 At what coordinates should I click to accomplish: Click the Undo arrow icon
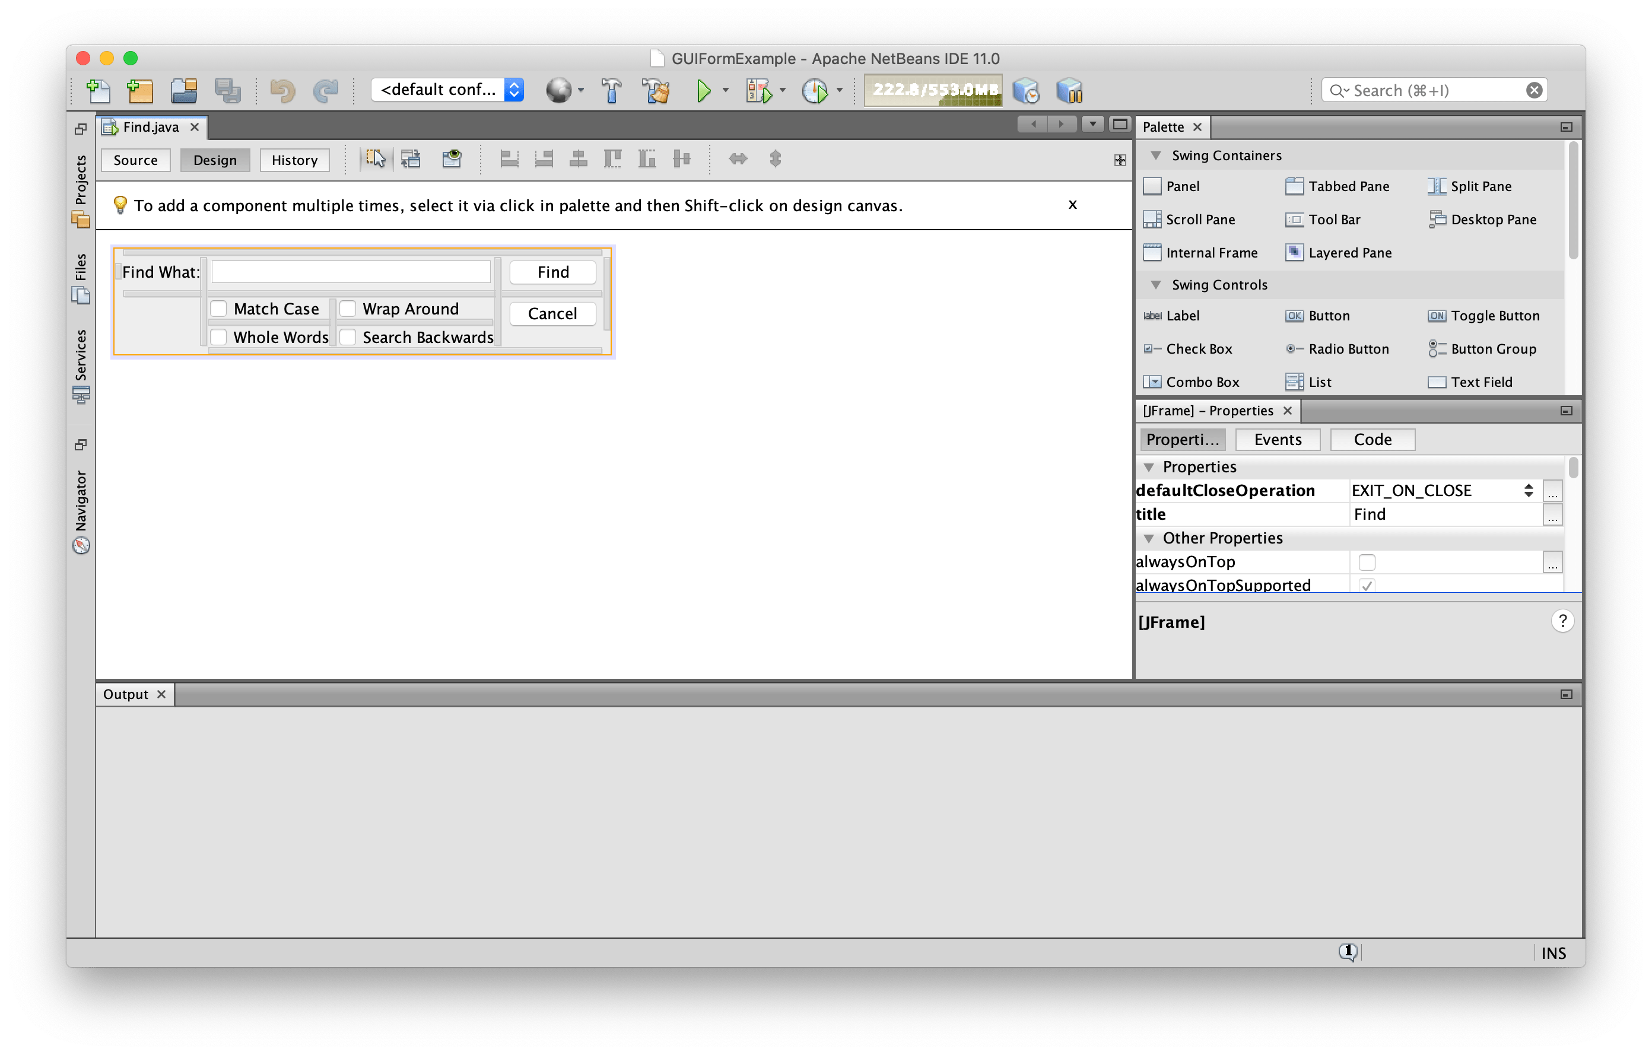click(282, 91)
